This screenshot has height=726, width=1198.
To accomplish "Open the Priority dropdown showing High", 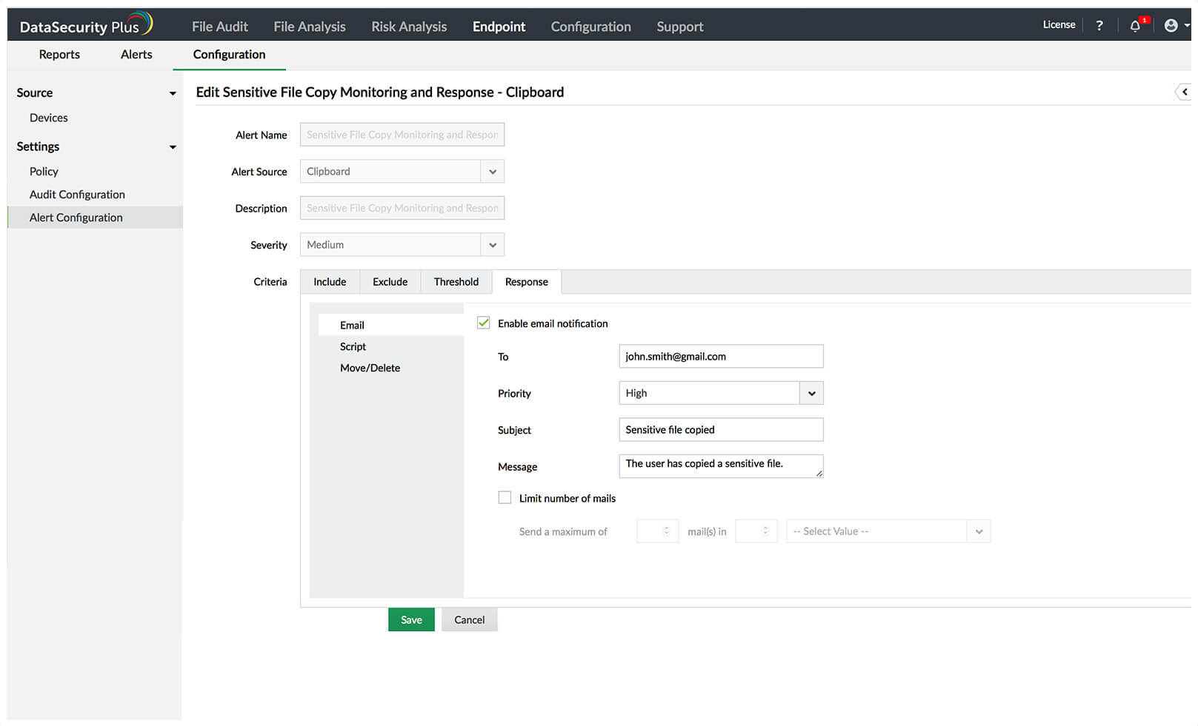I will pyautogui.click(x=811, y=393).
